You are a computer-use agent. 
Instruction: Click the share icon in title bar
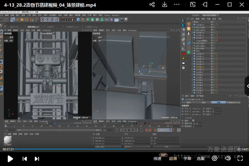[x=152, y=5]
